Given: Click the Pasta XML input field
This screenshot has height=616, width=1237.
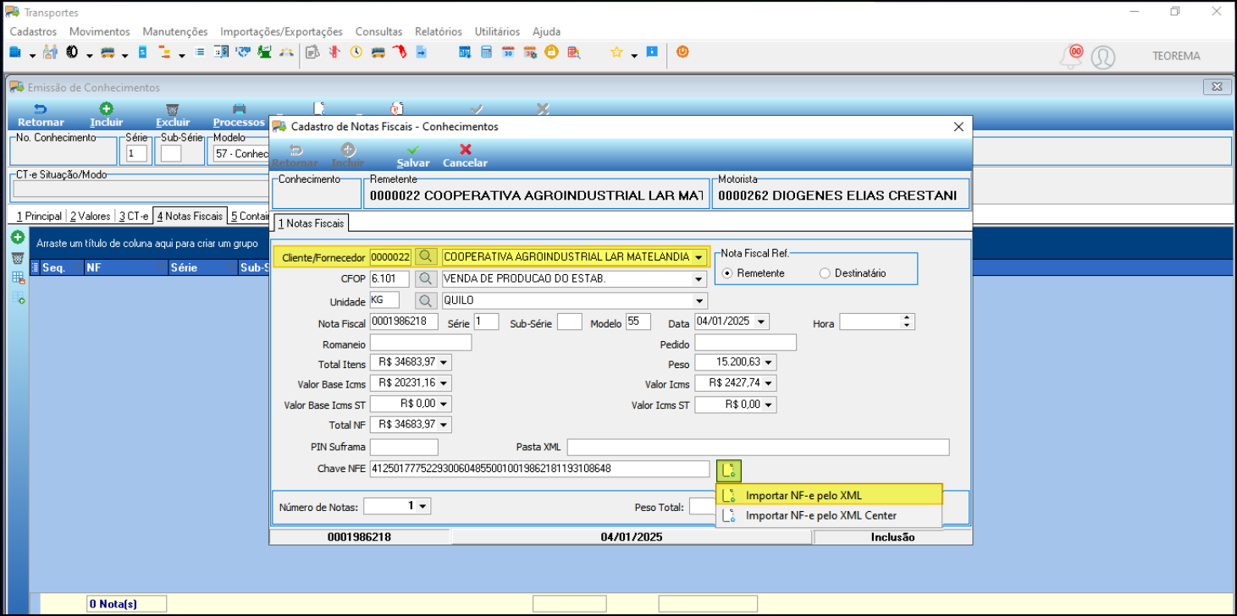Looking at the screenshot, I should point(759,447).
